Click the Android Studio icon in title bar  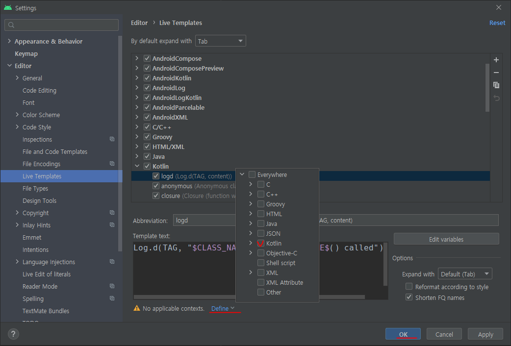pyautogui.click(x=8, y=7)
